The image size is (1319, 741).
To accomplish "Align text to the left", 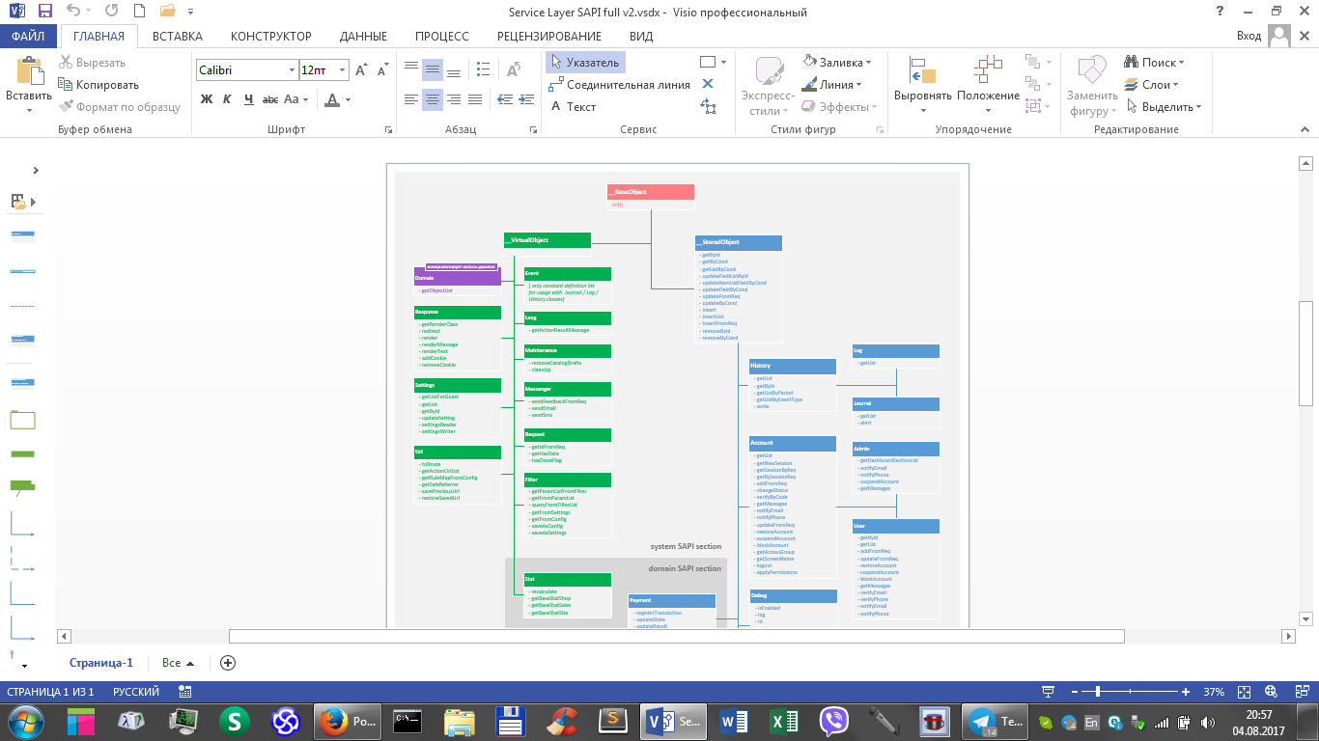I will (411, 98).
